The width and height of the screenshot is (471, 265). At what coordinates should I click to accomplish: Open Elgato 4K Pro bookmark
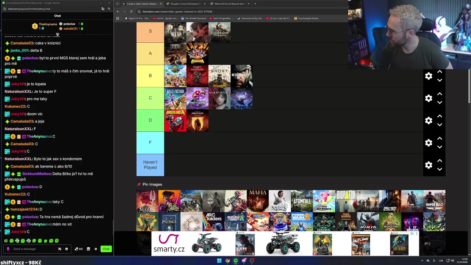point(137,18)
